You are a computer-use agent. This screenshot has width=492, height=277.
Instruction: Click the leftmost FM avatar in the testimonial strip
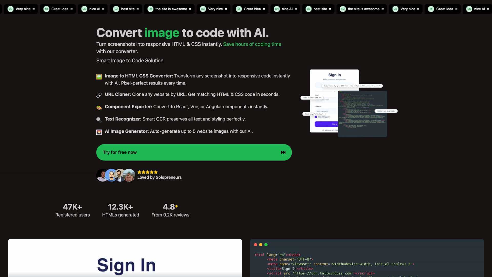[150, 9]
